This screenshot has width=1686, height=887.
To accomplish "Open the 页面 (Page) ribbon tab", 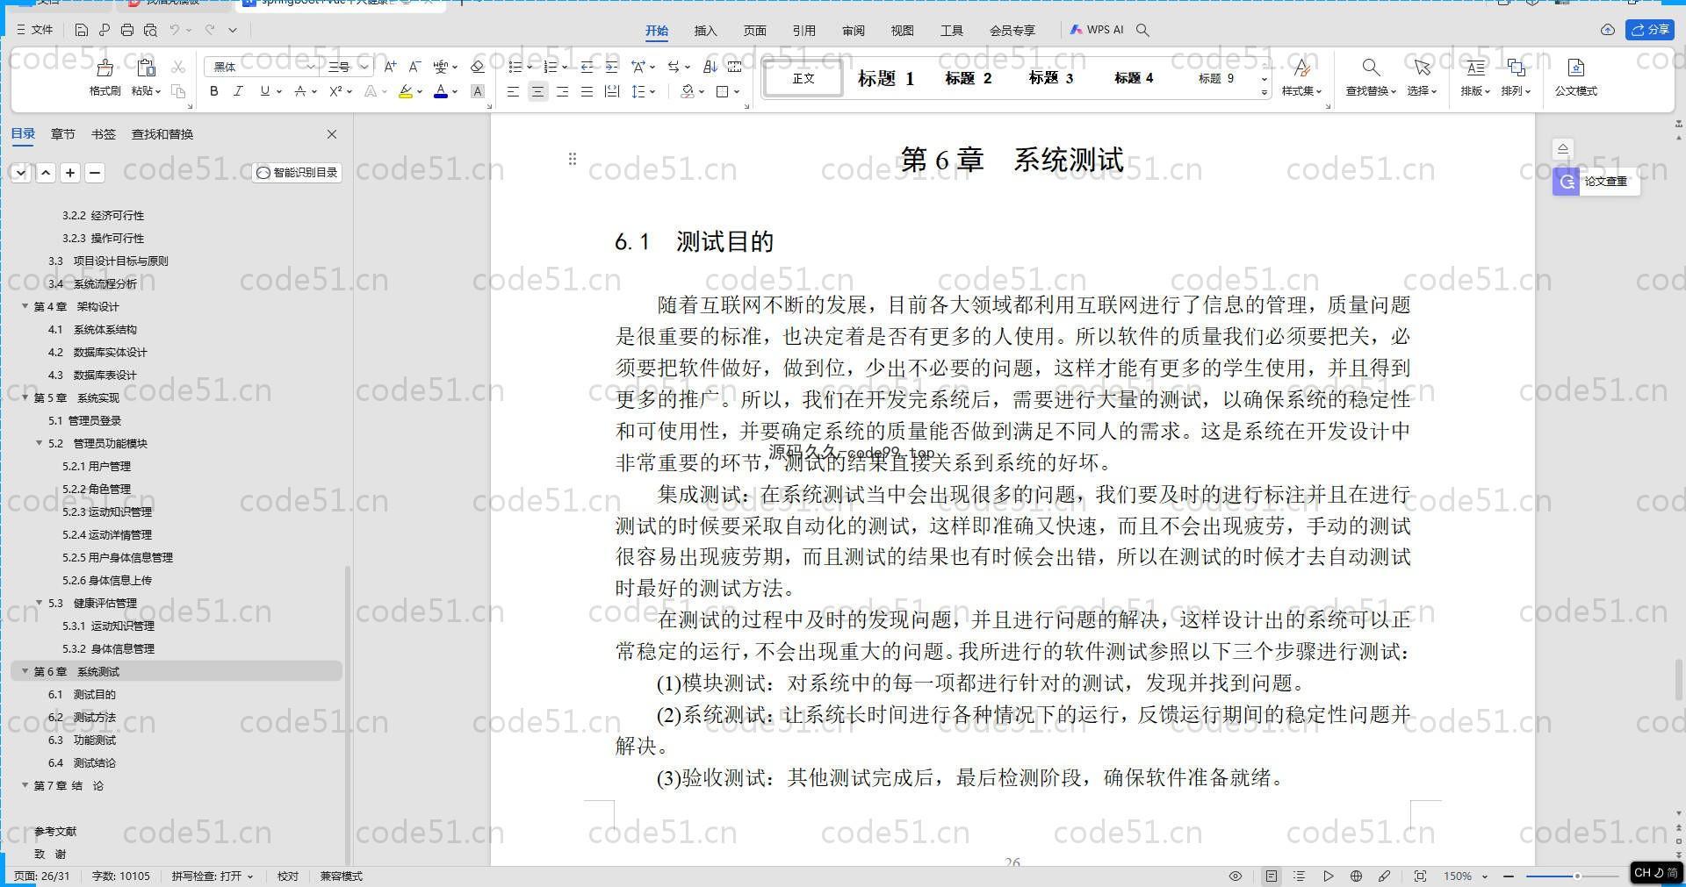I will pyautogui.click(x=754, y=30).
